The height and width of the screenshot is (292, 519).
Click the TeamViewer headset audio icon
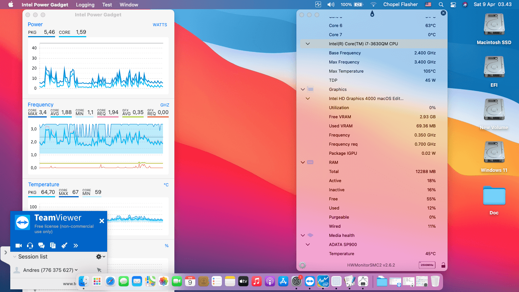[x=30, y=246]
